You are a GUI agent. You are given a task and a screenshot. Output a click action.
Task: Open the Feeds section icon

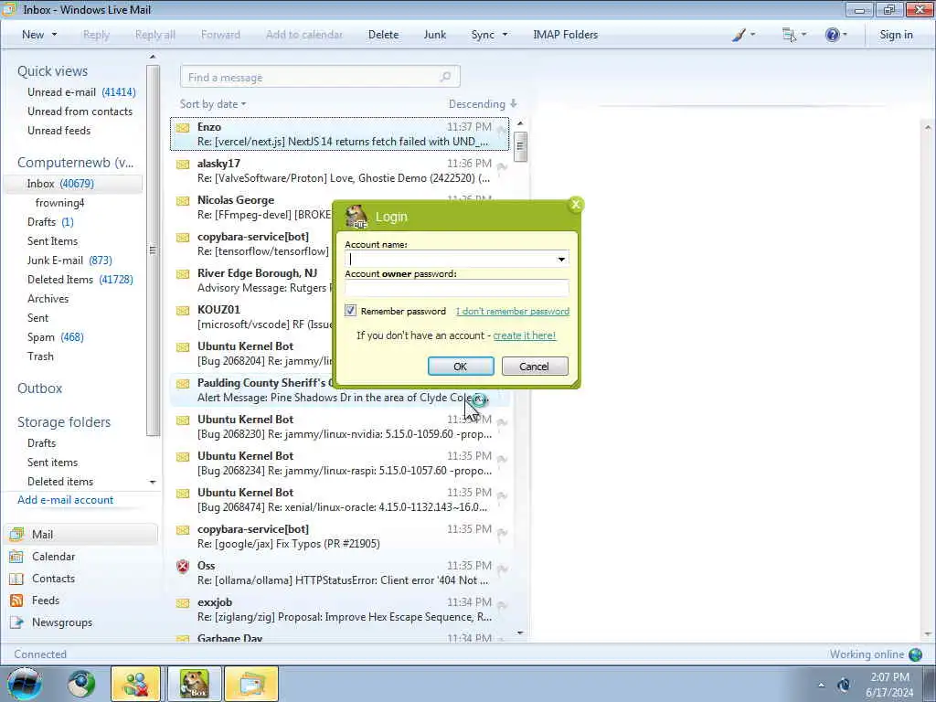16,601
